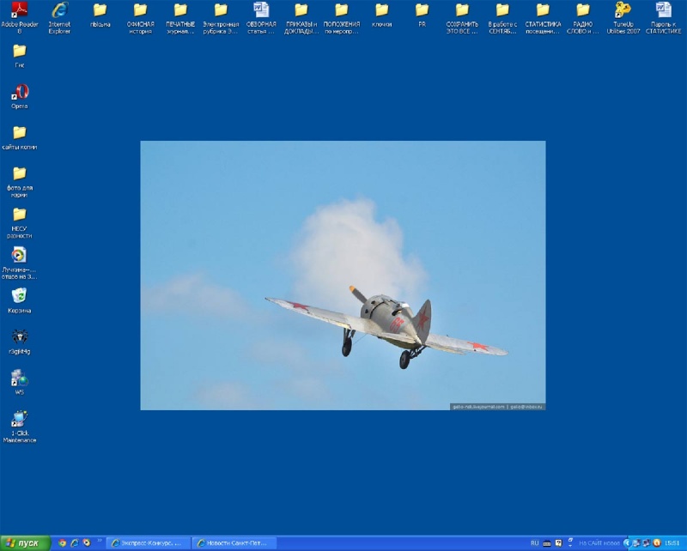This screenshot has height=551, width=687.
Task: Open the 1-Click Maintenance shortcut
Action: tap(19, 420)
